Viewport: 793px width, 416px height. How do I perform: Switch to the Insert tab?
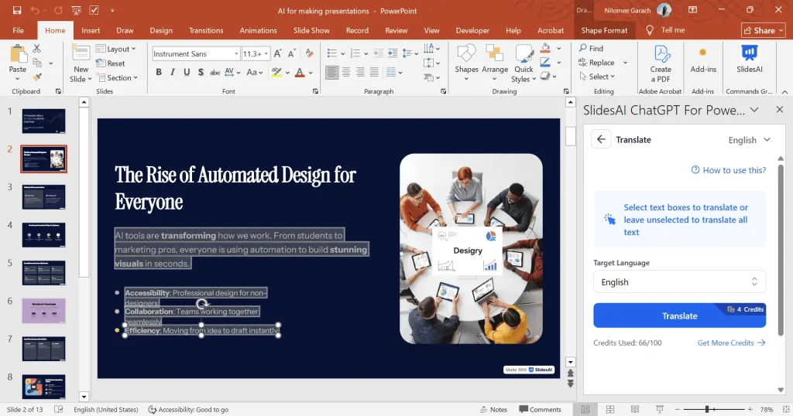click(x=91, y=30)
